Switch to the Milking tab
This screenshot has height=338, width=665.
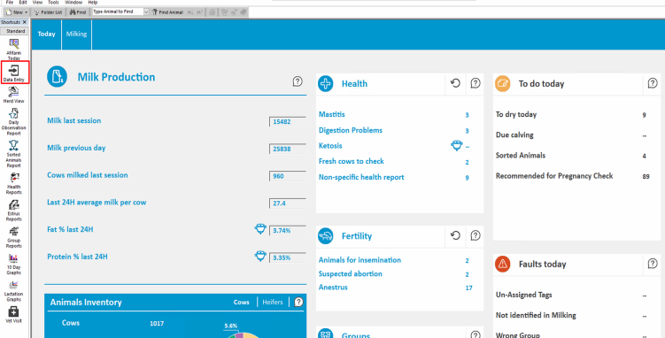[x=76, y=34]
